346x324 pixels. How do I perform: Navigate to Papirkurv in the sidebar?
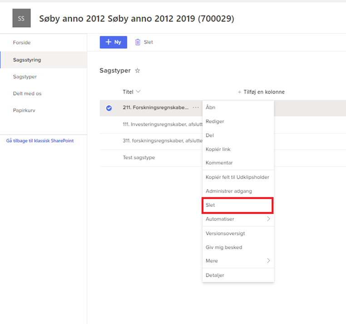pos(24,110)
